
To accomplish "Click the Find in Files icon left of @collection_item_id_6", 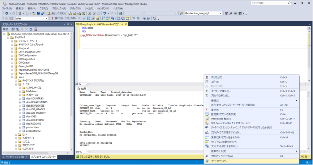I will [x=182, y=13].
